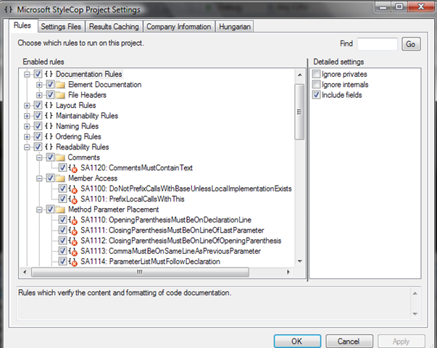
Task: Uncheck Include fields option
Action: 316,95
